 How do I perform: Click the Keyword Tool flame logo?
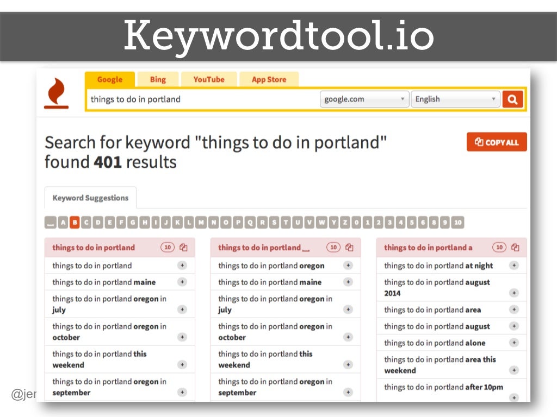tap(56, 93)
